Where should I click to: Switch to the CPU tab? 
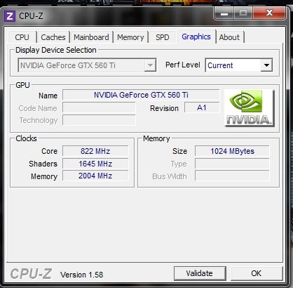(x=22, y=37)
